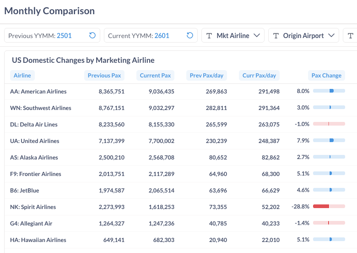Click American Airlines blue pax change bar
This screenshot has height=253, width=357.
pyautogui.click(x=331, y=91)
